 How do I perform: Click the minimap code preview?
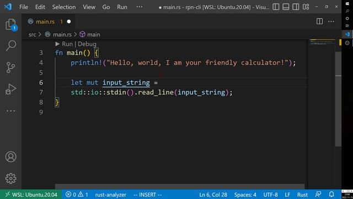322,42
